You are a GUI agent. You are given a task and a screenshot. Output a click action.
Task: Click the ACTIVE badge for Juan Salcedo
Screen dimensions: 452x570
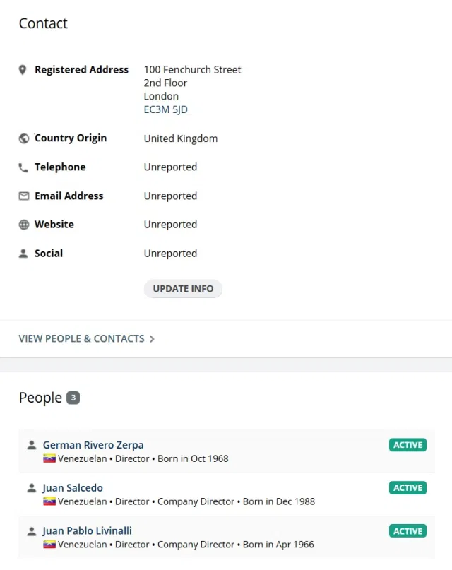tap(408, 488)
